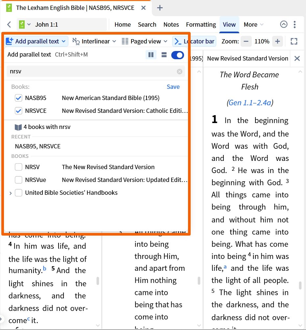The width and height of the screenshot is (306, 330).
Task: Open the panel three-dot menu
Action: [294, 24]
